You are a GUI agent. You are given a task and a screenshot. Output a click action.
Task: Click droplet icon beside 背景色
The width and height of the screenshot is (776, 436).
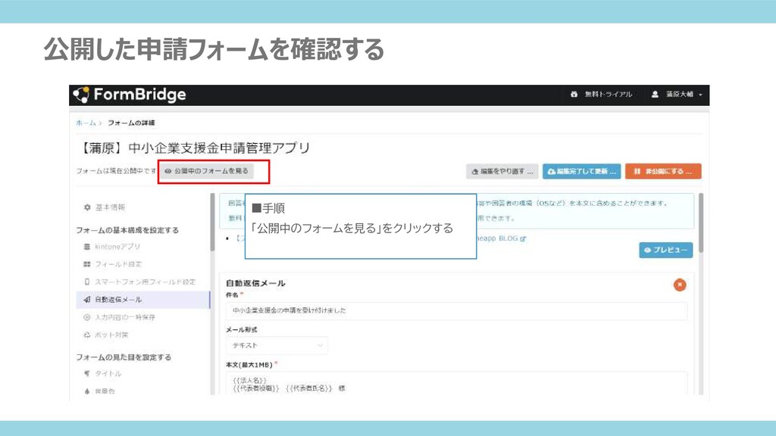tap(87, 391)
